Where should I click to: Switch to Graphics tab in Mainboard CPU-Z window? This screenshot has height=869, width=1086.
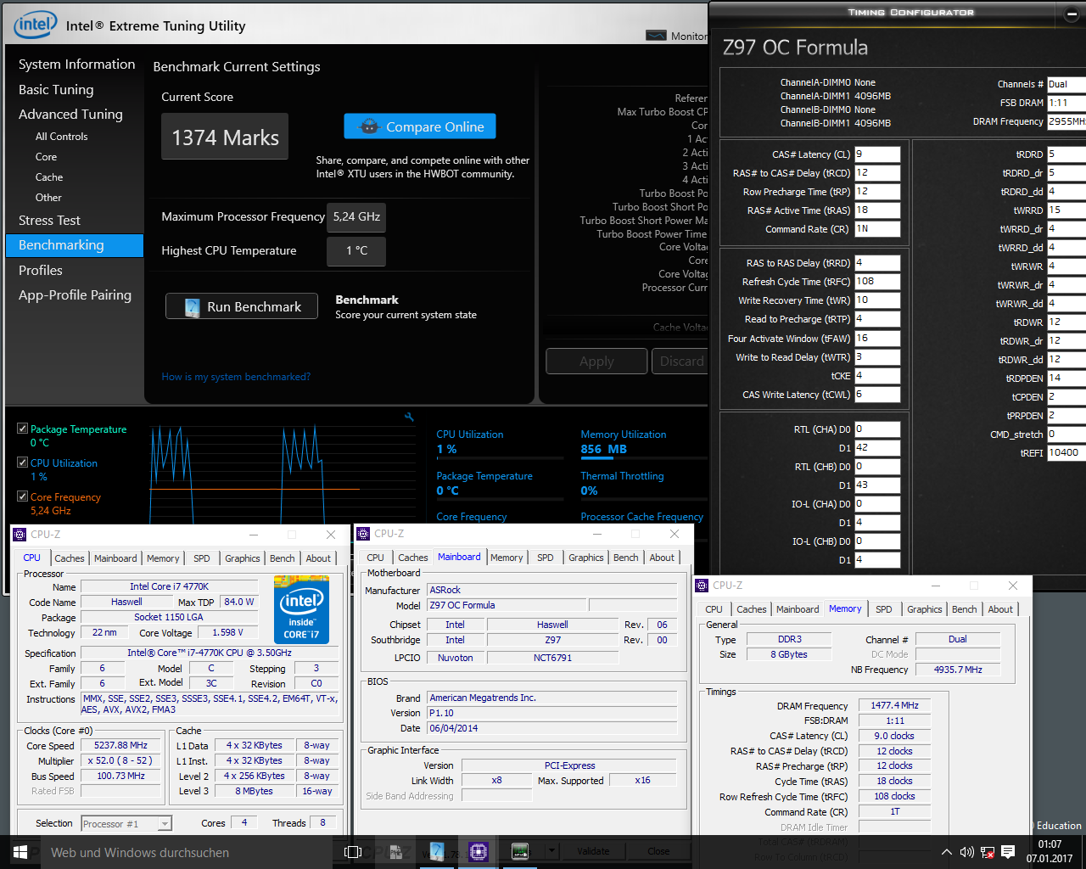point(586,558)
